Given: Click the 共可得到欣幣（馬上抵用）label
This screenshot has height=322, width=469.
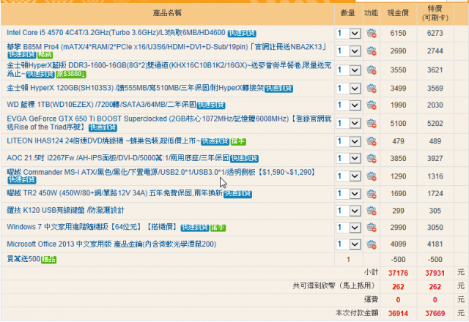Looking at the screenshot, I should click(334, 286).
